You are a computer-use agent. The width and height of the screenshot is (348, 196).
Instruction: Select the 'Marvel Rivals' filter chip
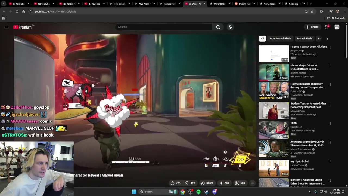click(x=304, y=39)
